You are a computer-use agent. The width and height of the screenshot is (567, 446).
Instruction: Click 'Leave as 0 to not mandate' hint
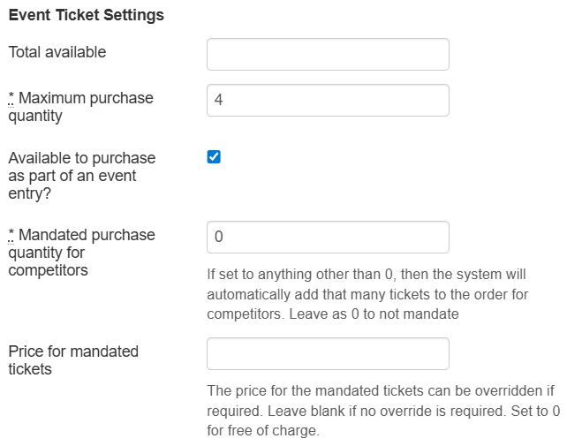374,314
